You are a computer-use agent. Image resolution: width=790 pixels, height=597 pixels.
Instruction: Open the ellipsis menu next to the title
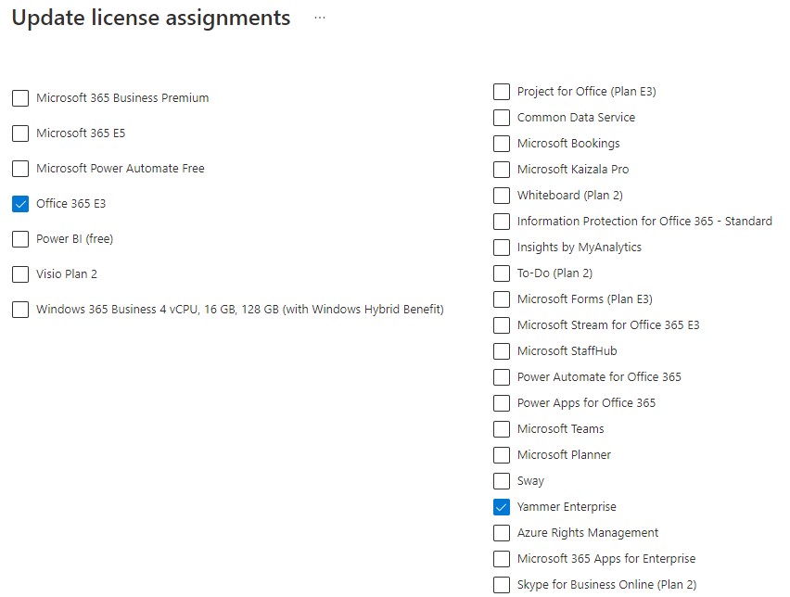[x=319, y=17]
